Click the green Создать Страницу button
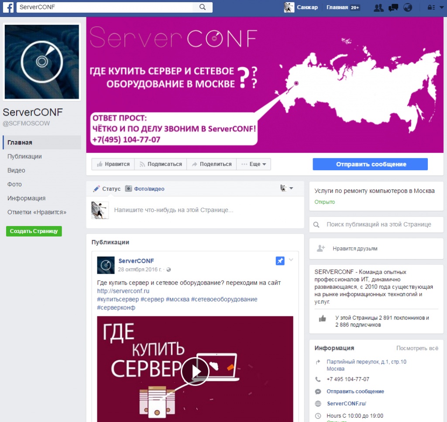The height and width of the screenshot is (422, 447). (x=34, y=231)
